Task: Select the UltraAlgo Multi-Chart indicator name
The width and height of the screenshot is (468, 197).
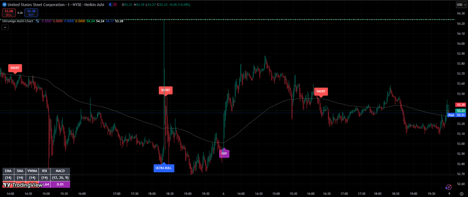Action: pyautogui.click(x=18, y=21)
